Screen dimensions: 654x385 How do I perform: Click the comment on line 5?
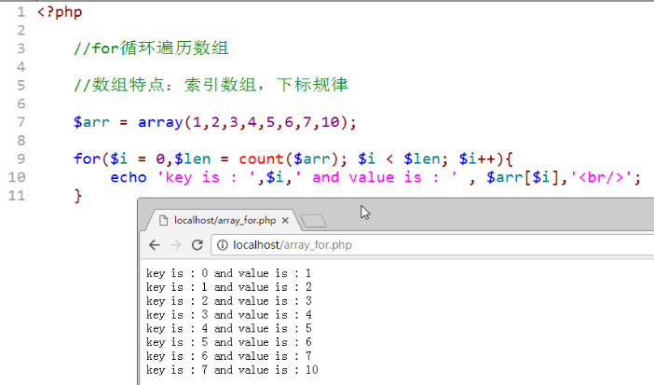click(211, 86)
